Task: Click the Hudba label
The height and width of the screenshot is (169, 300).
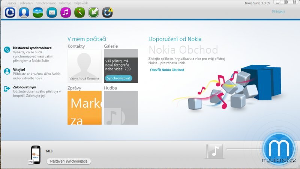Action: point(110,88)
